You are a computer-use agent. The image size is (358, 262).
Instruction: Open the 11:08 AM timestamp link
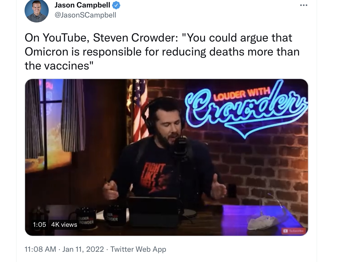click(x=40, y=249)
